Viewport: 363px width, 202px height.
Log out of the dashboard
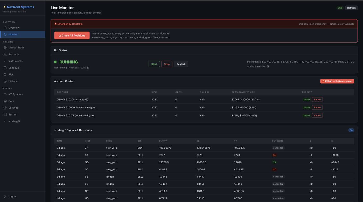(x=23, y=197)
